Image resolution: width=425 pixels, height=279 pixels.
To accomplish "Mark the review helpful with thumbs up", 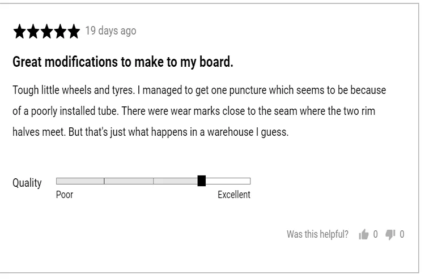I will [364, 234].
